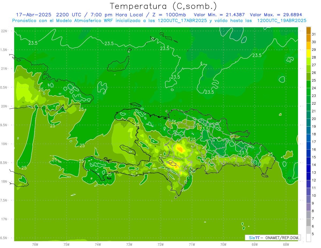Image resolution: width=321 pixels, height=248 pixels.
Task: Click the '8.5N' latitude axis label
Action: [4, 163]
